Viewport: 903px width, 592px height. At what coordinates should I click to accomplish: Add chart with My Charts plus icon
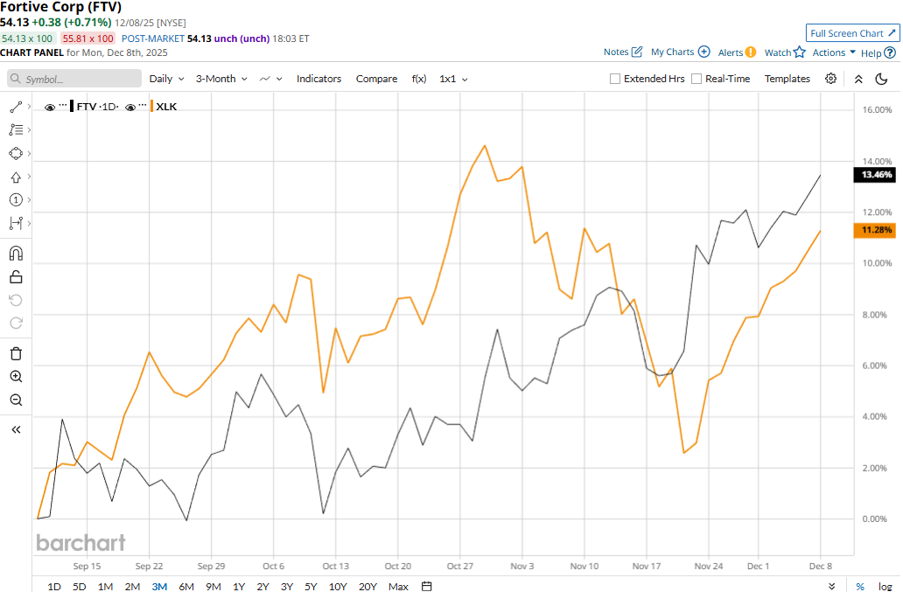[x=703, y=52]
